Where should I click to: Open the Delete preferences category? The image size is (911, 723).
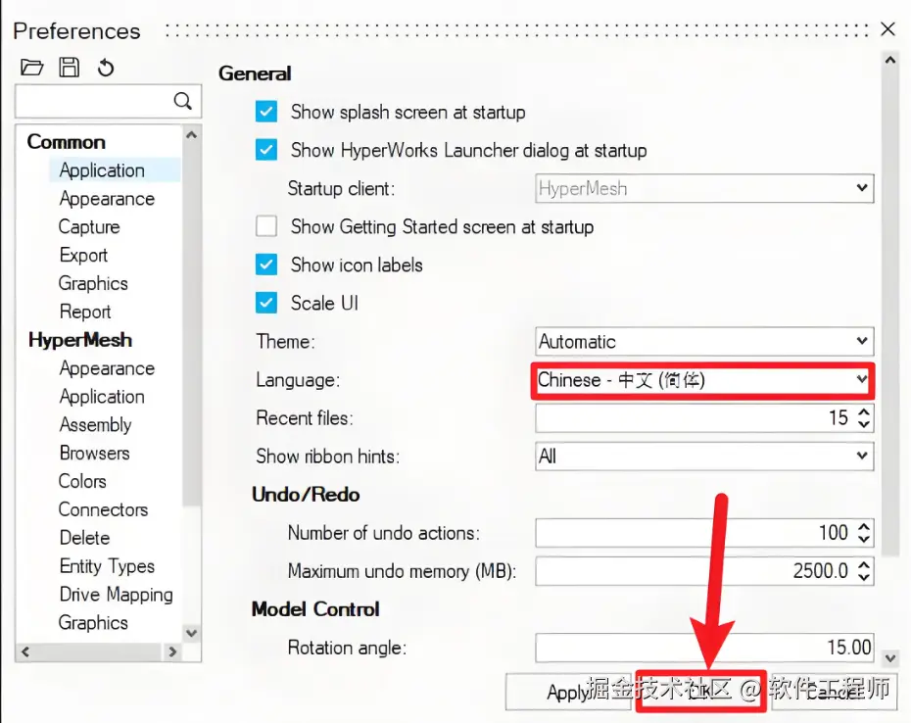point(85,538)
